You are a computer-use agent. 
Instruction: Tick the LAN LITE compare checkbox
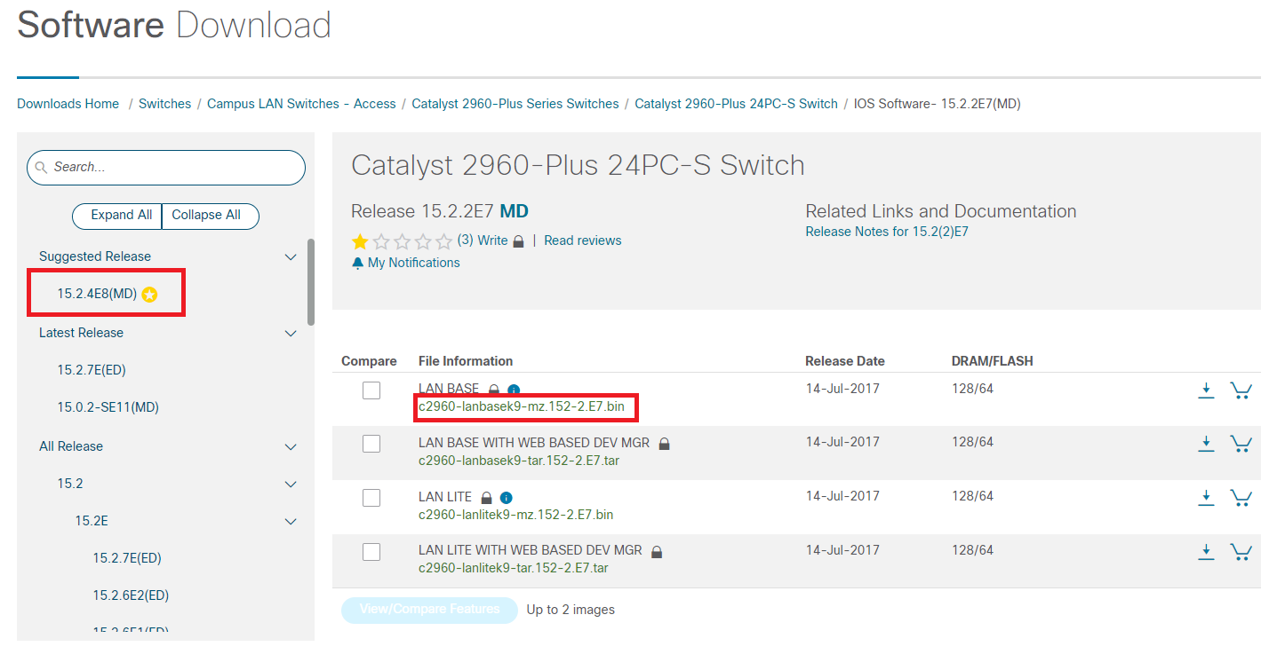click(371, 498)
